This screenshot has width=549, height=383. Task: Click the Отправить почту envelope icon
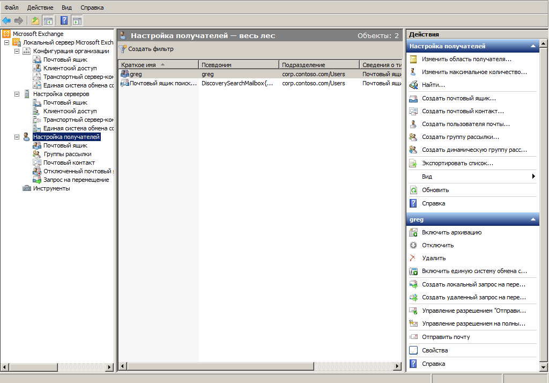[x=413, y=337]
